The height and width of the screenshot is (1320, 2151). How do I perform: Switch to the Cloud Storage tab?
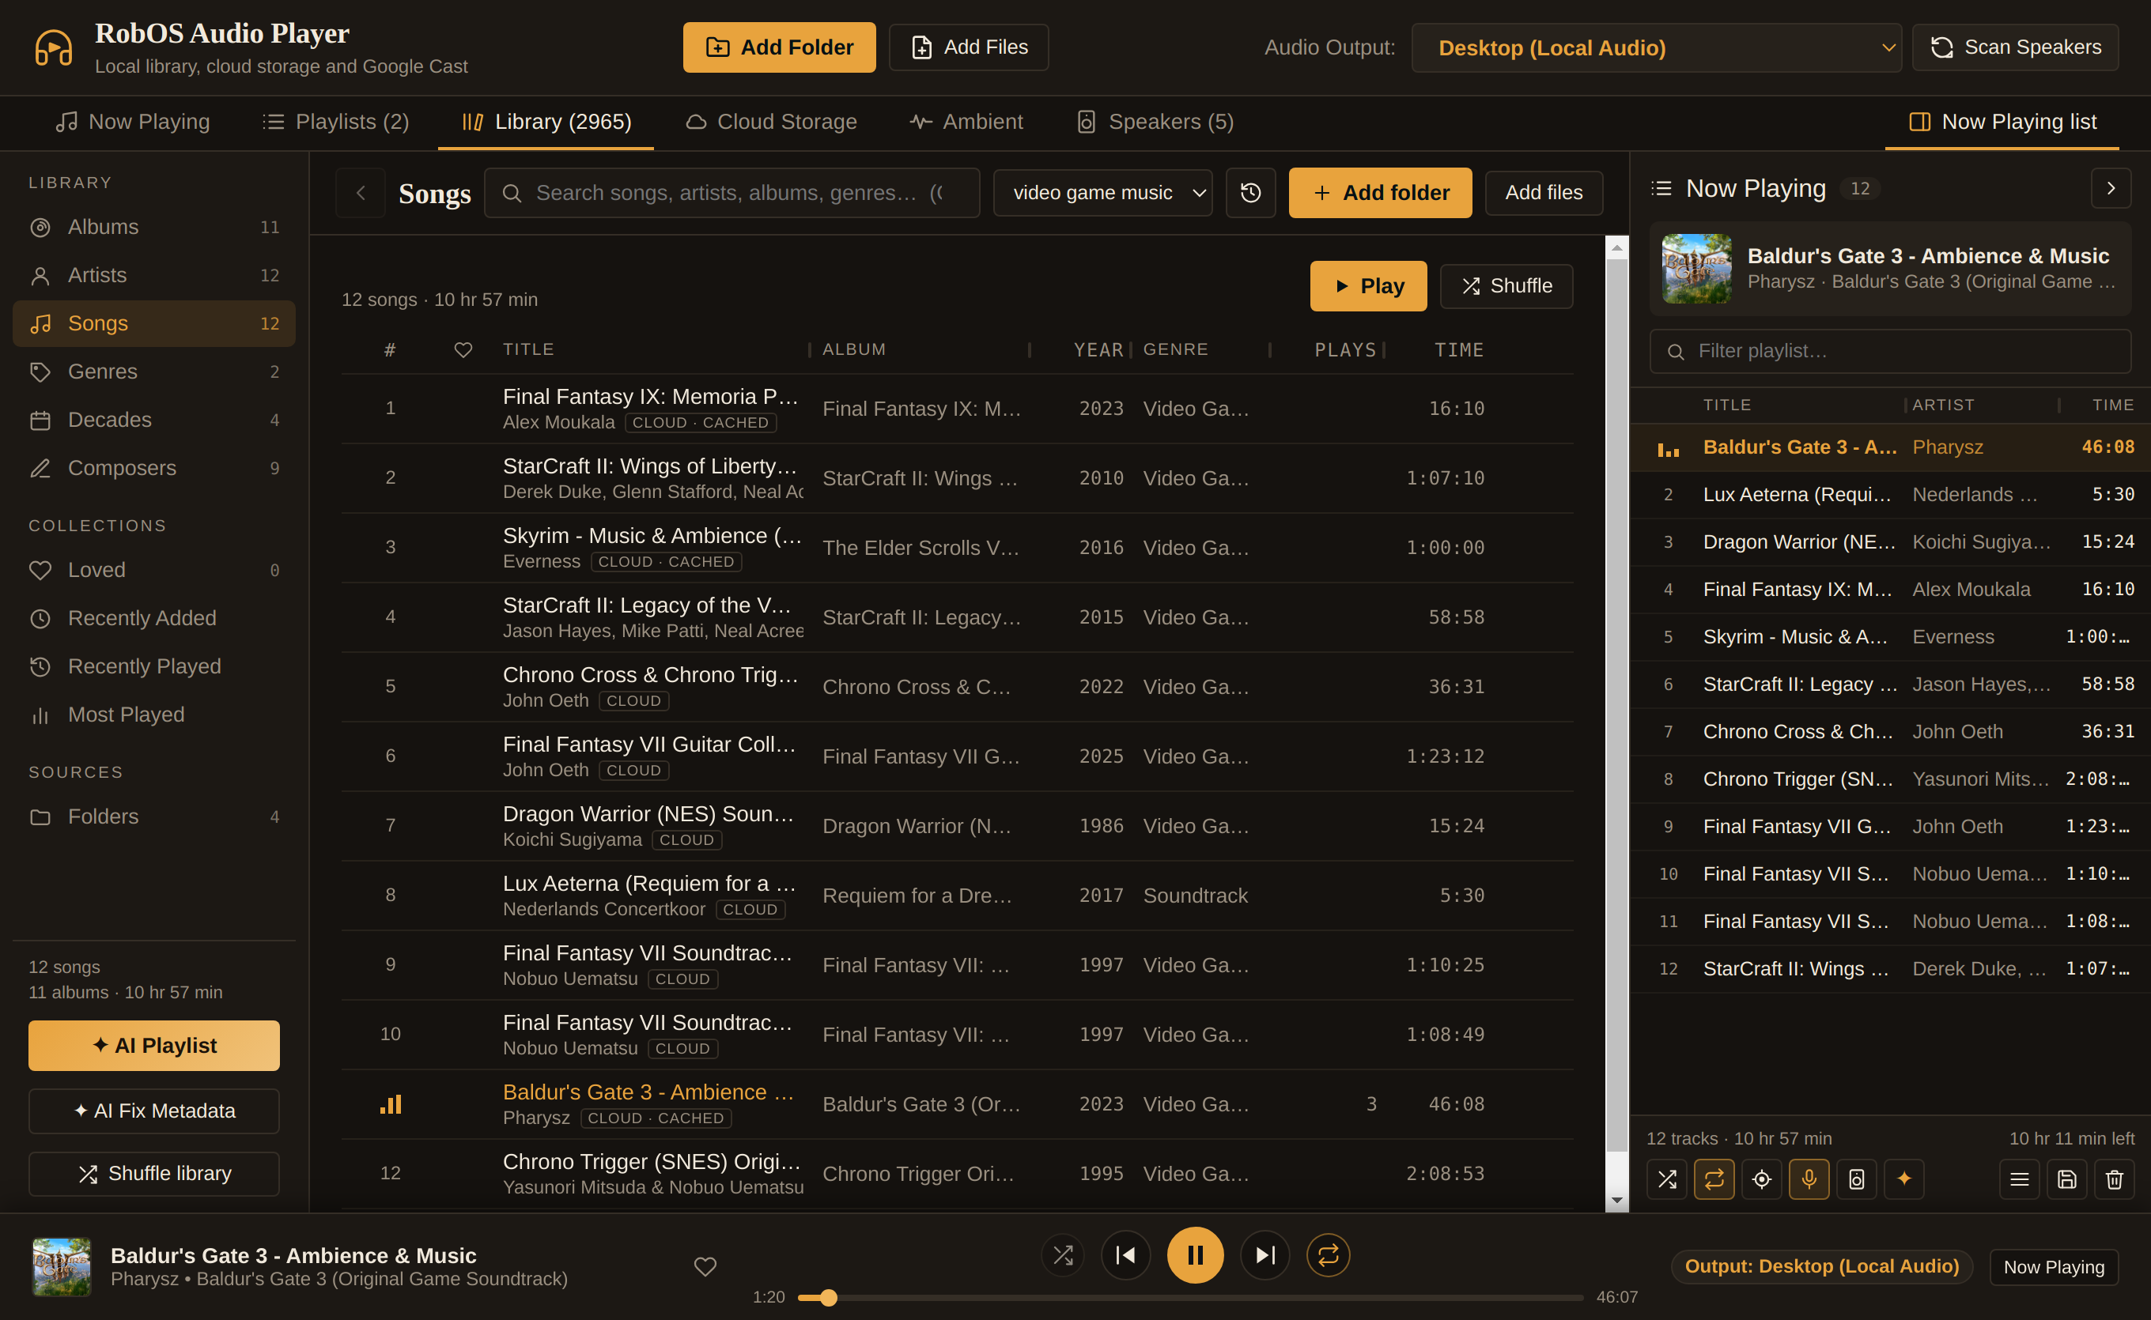point(770,123)
